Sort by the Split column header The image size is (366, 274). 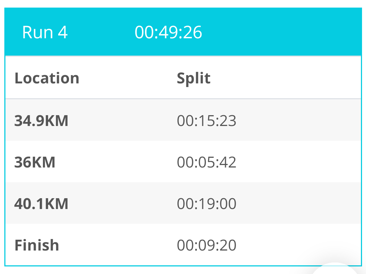pos(194,78)
